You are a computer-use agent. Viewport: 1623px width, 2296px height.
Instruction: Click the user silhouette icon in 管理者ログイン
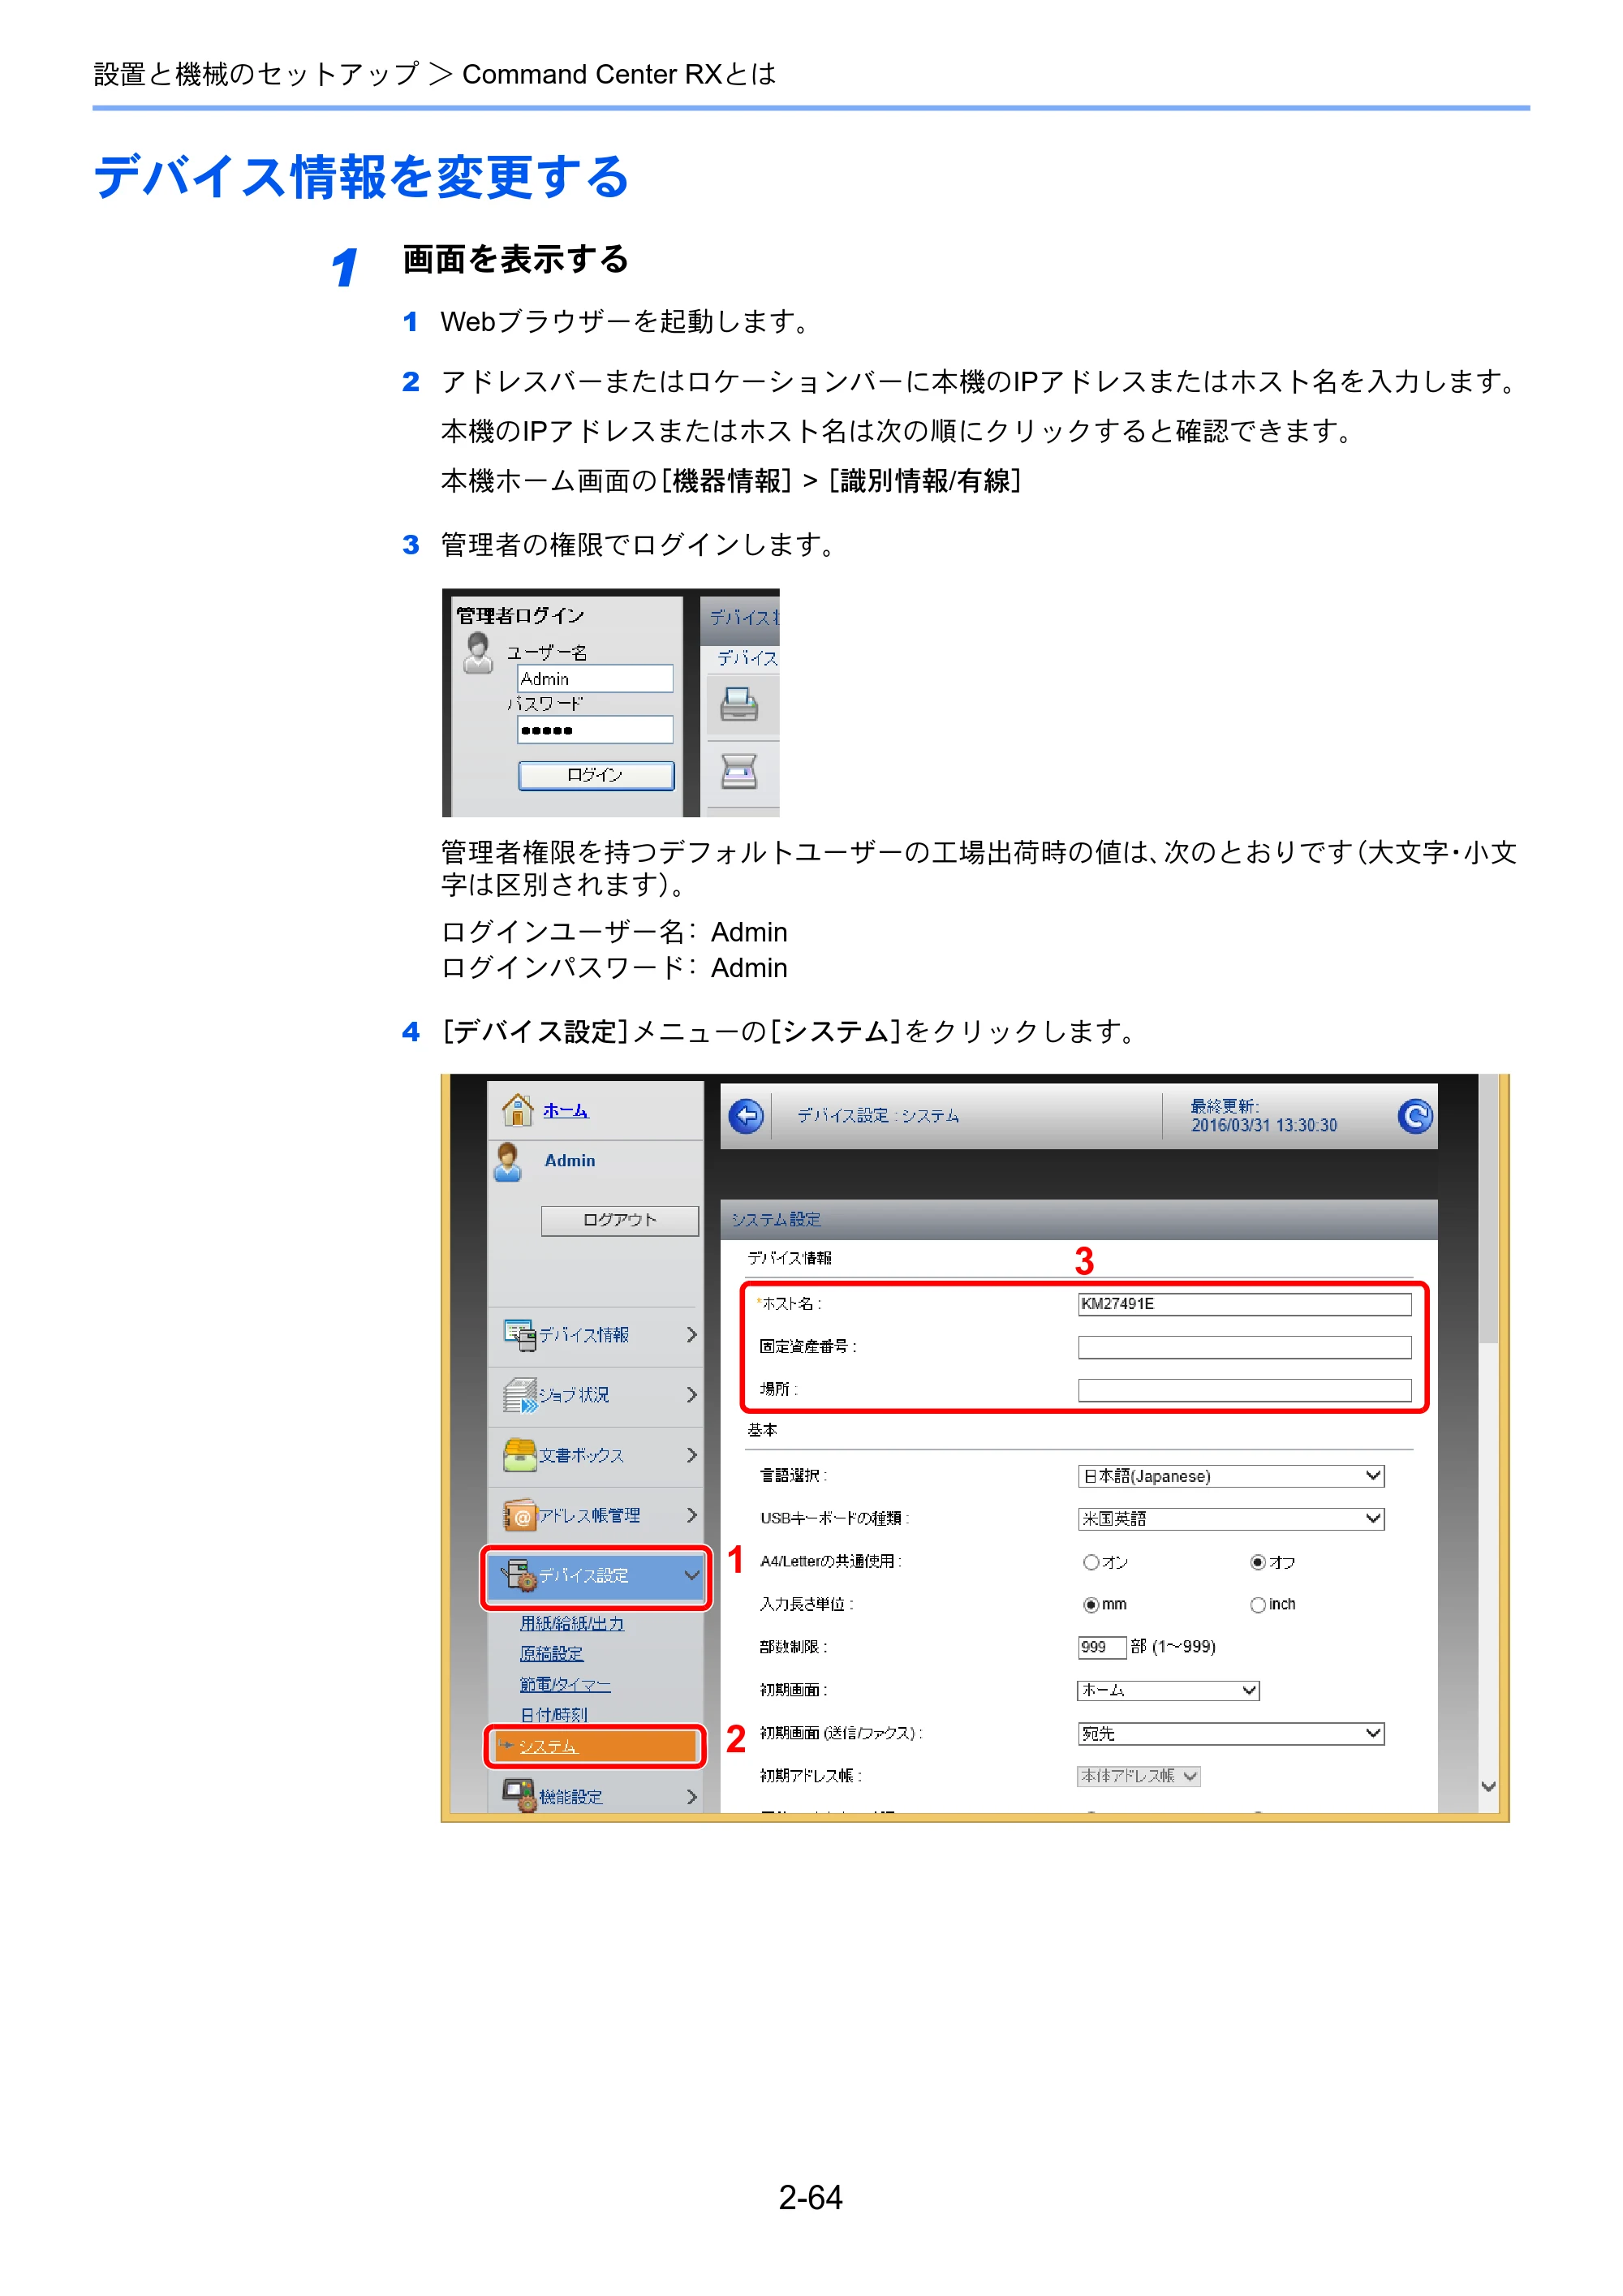[x=479, y=652]
